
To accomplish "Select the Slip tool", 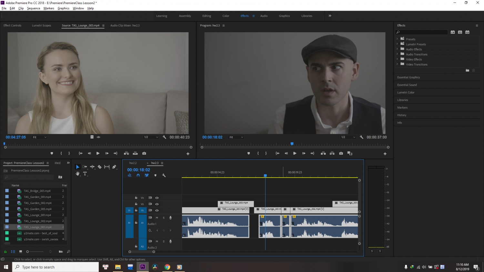I will 107,167.
